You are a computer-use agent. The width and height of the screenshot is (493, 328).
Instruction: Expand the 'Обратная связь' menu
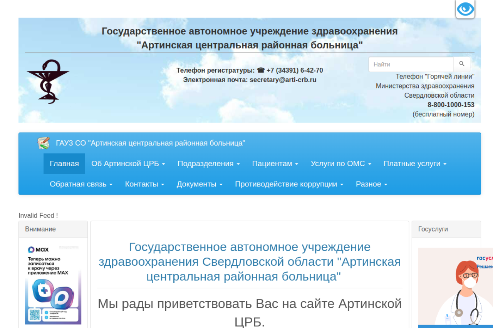(81, 184)
